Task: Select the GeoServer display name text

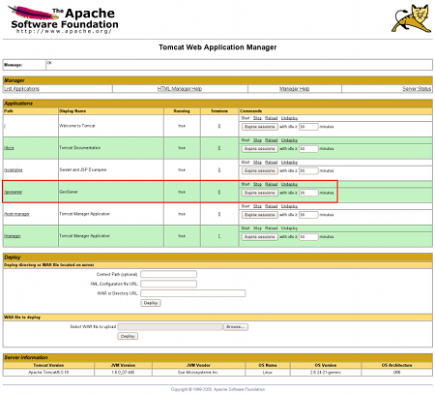Action: click(69, 192)
